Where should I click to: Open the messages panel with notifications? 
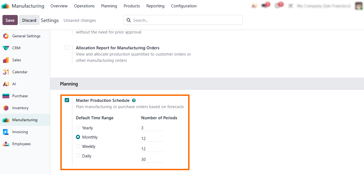[264, 6]
